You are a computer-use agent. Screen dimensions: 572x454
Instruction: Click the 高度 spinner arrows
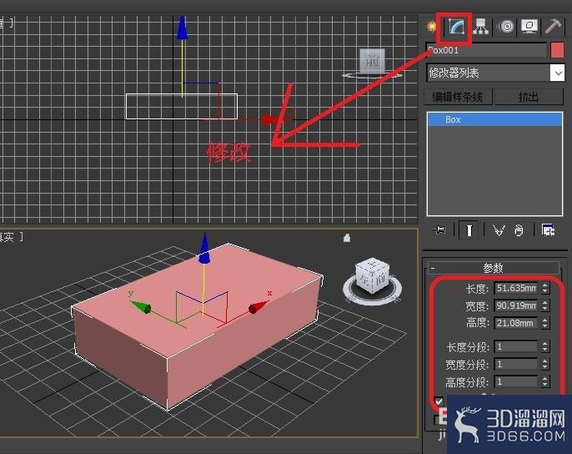click(545, 323)
